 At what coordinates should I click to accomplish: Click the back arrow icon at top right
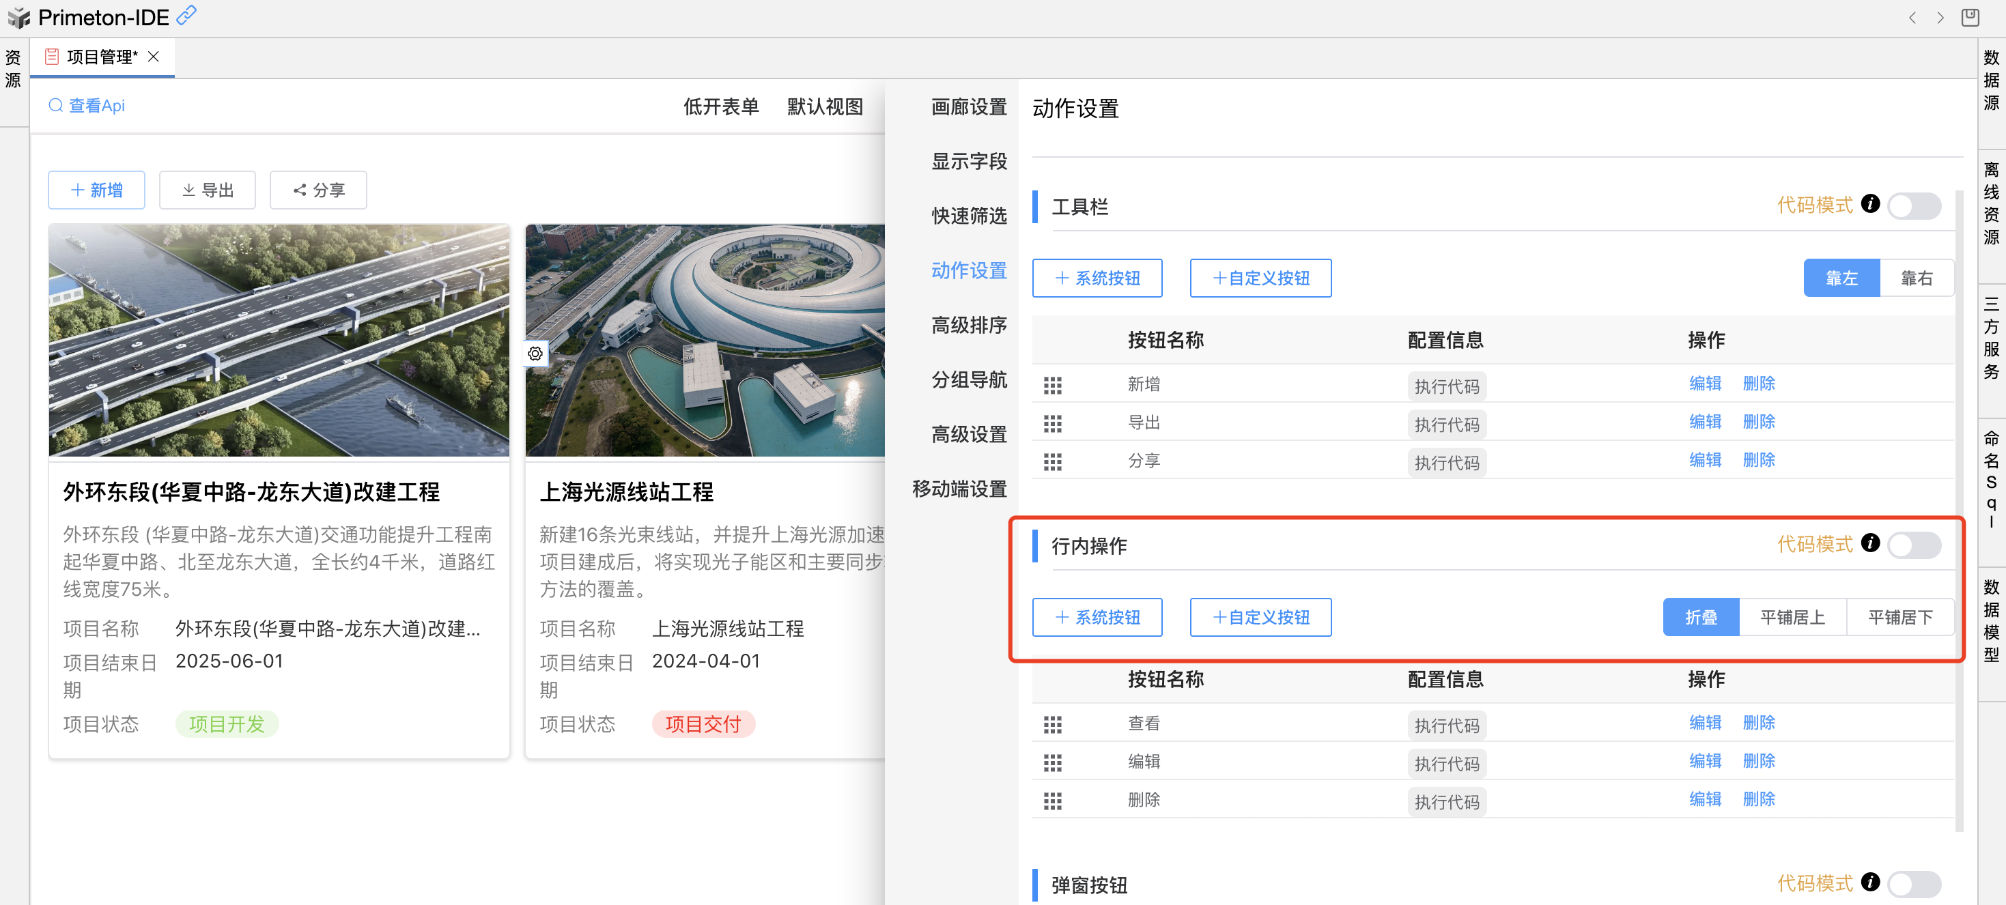tap(1912, 18)
